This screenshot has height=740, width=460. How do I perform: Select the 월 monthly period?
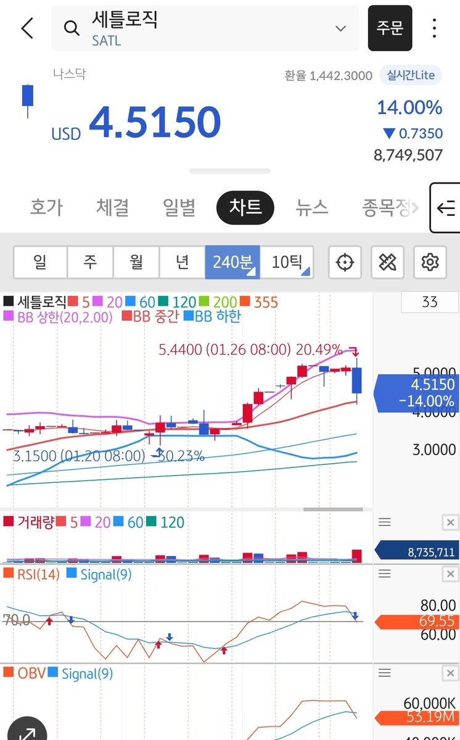tap(136, 263)
